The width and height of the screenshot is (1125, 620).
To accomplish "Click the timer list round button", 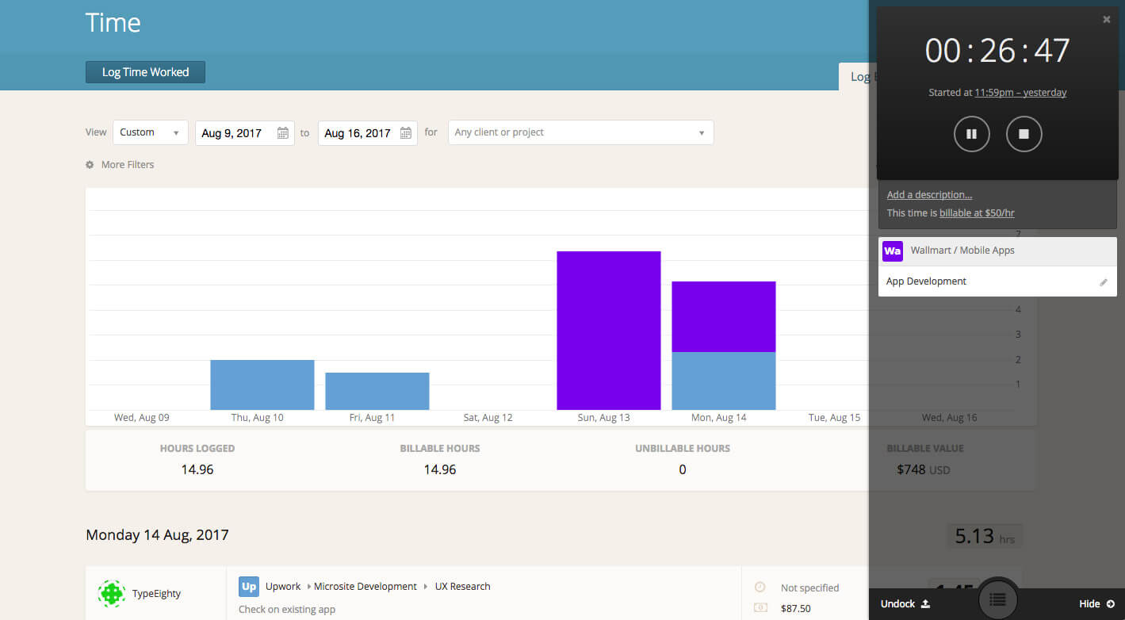I will [997, 600].
